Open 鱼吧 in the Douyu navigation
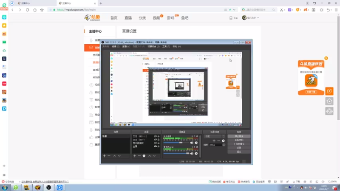The width and height of the screenshot is (340, 191). 185,18
